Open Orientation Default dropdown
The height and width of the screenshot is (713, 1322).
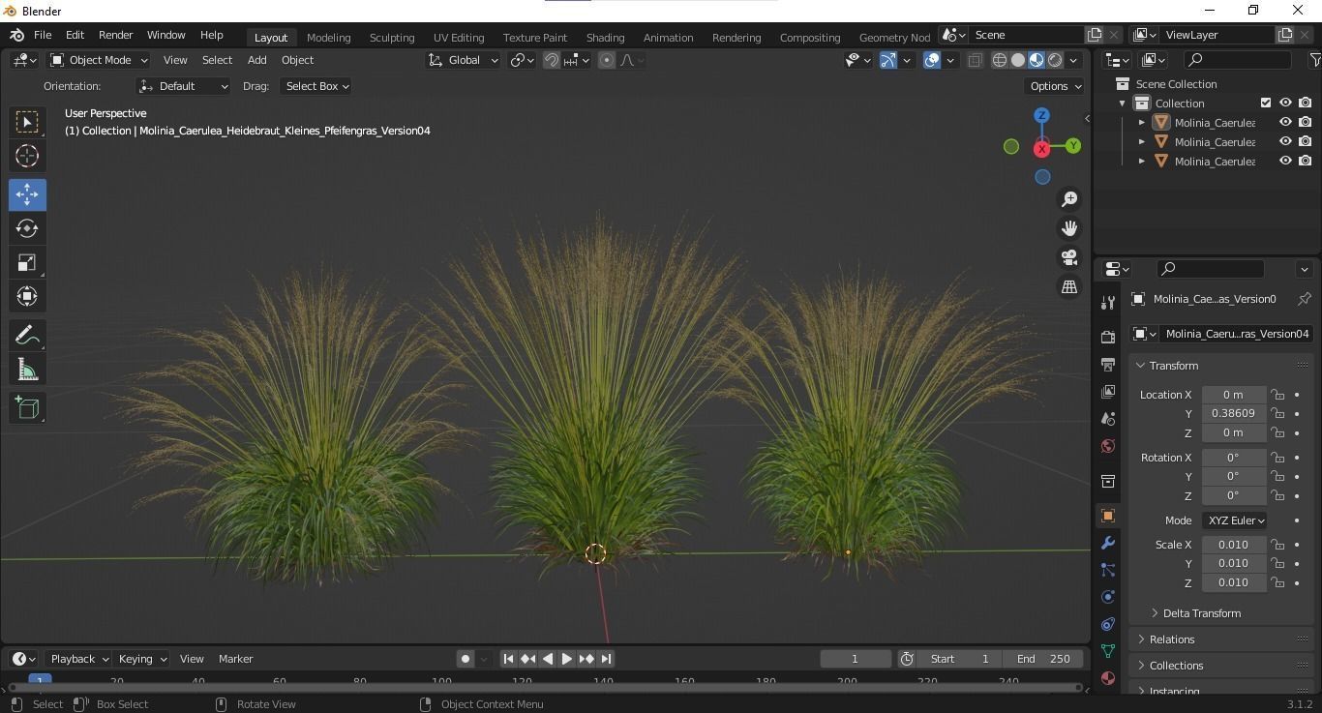tap(184, 86)
